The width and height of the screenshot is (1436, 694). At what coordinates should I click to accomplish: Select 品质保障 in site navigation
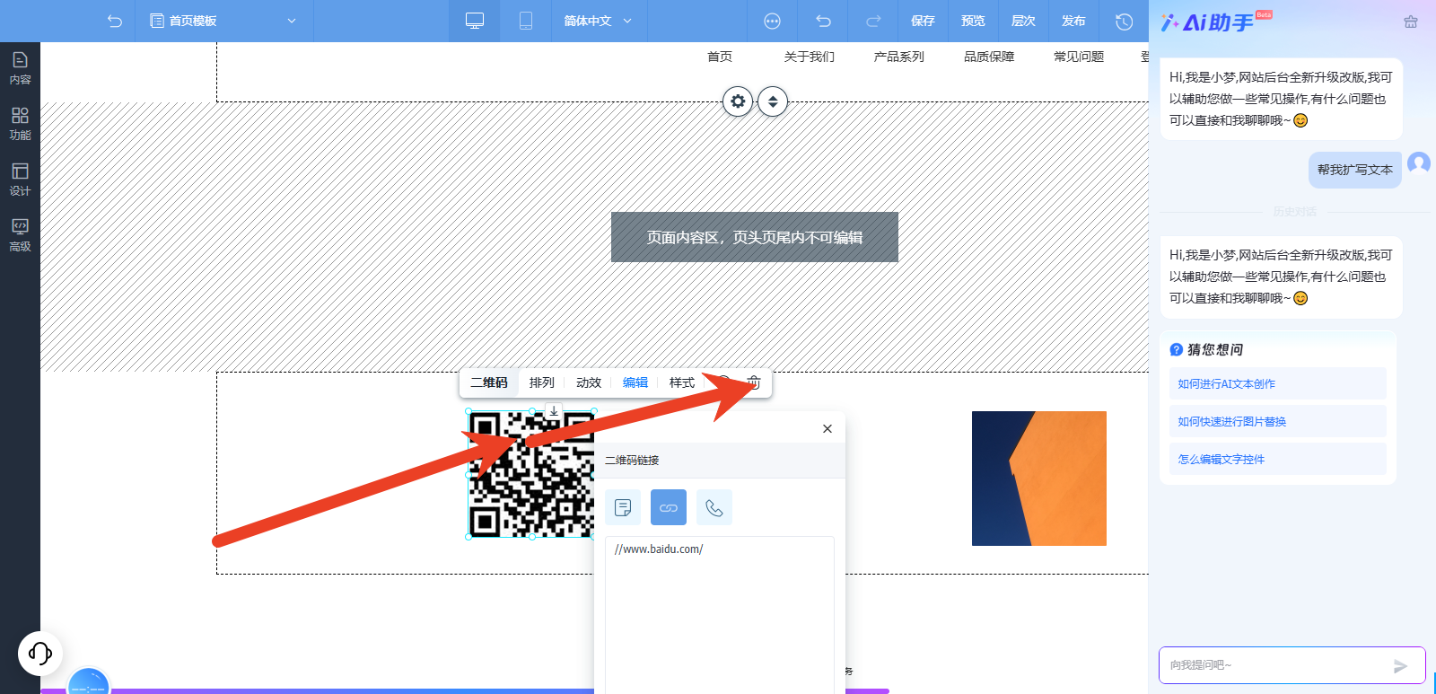[989, 57]
